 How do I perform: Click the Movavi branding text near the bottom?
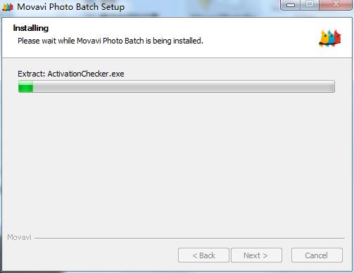point(19,237)
